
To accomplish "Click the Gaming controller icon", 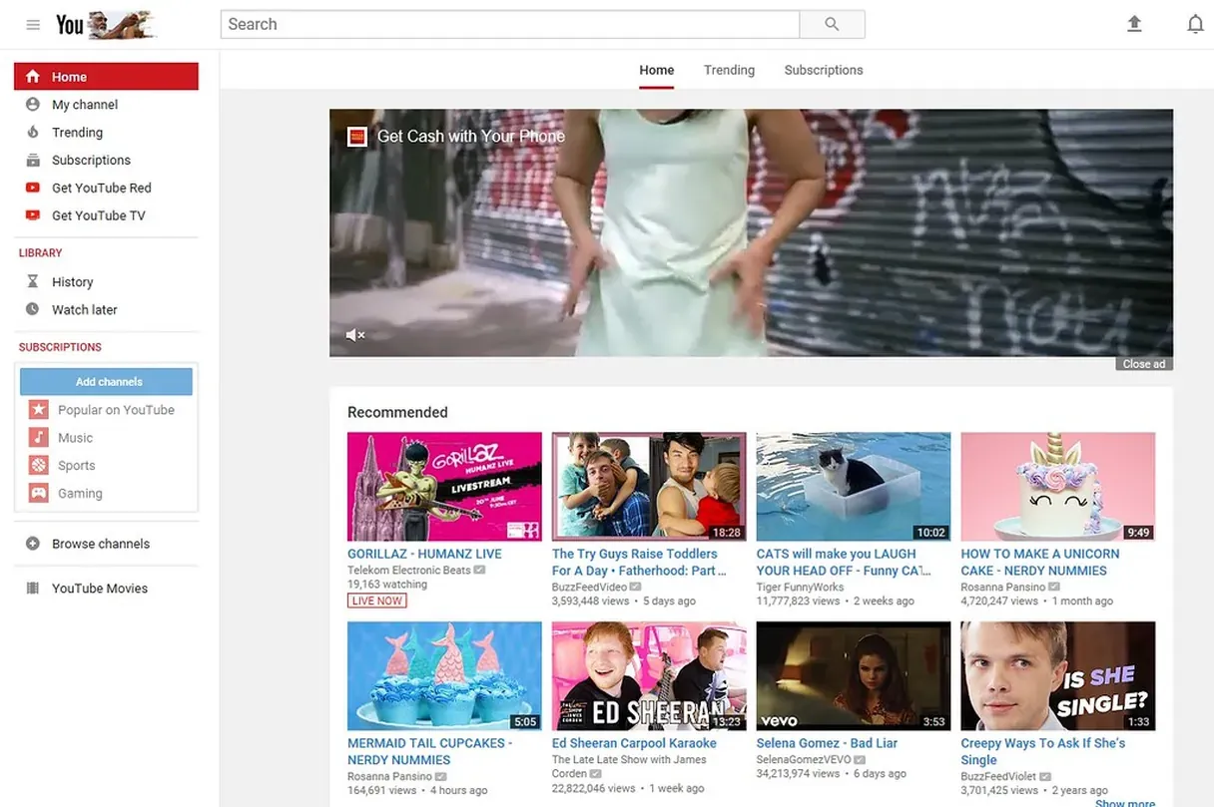I will tap(38, 493).
